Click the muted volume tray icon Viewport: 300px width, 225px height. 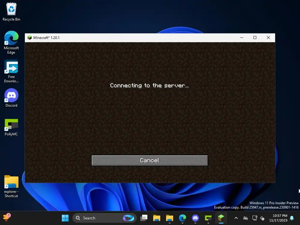point(262,218)
